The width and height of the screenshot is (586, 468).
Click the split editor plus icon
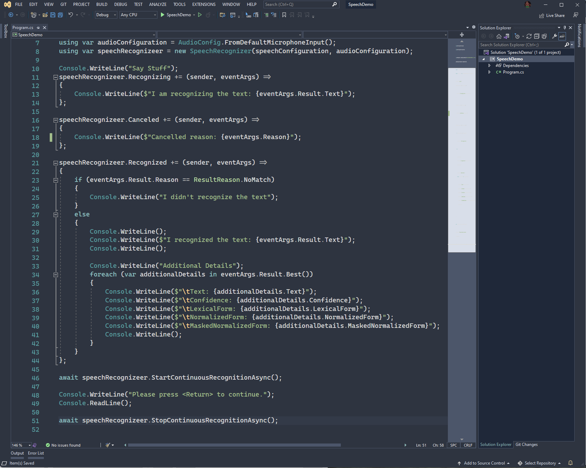click(462, 35)
